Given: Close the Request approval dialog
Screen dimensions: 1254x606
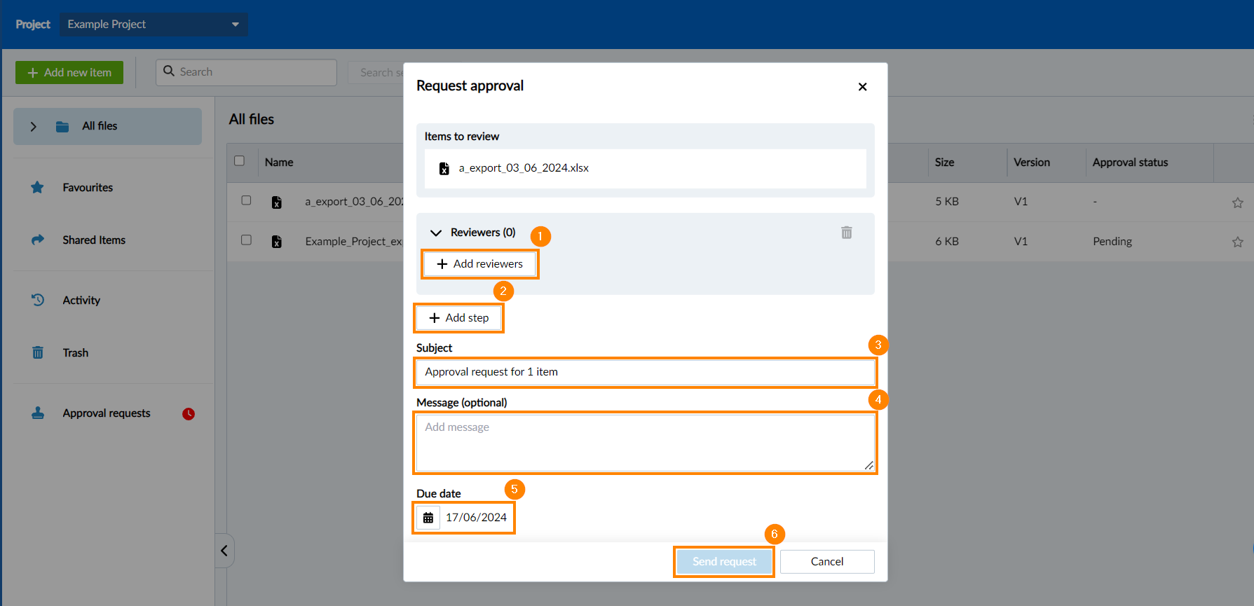Looking at the screenshot, I should 863,87.
